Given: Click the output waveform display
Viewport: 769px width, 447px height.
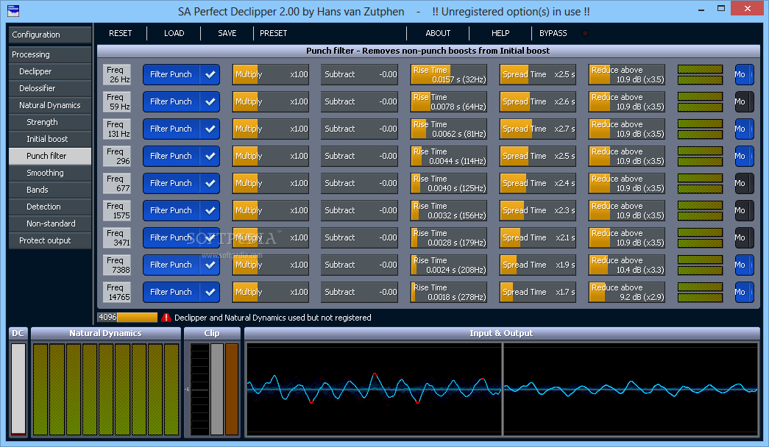Looking at the screenshot, I should tap(631, 389).
